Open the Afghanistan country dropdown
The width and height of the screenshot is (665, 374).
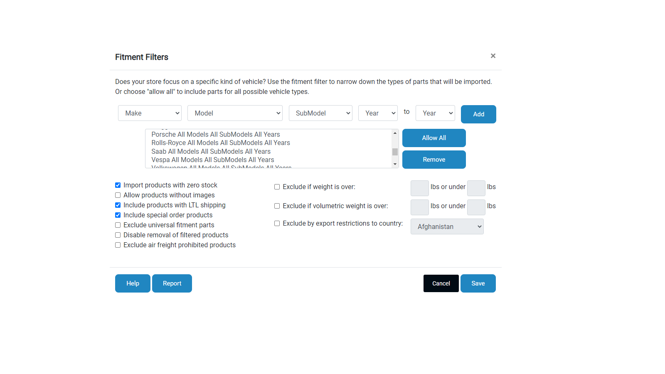coord(447,226)
